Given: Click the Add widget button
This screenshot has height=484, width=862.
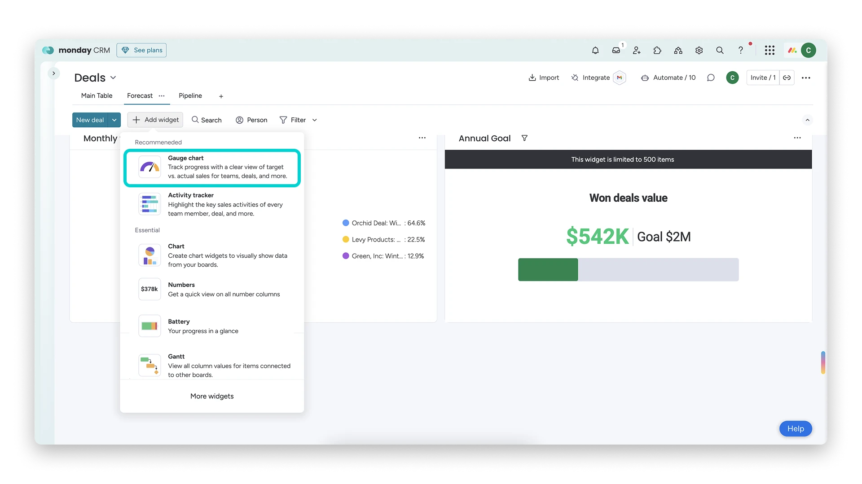Looking at the screenshot, I should click(x=155, y=120).
